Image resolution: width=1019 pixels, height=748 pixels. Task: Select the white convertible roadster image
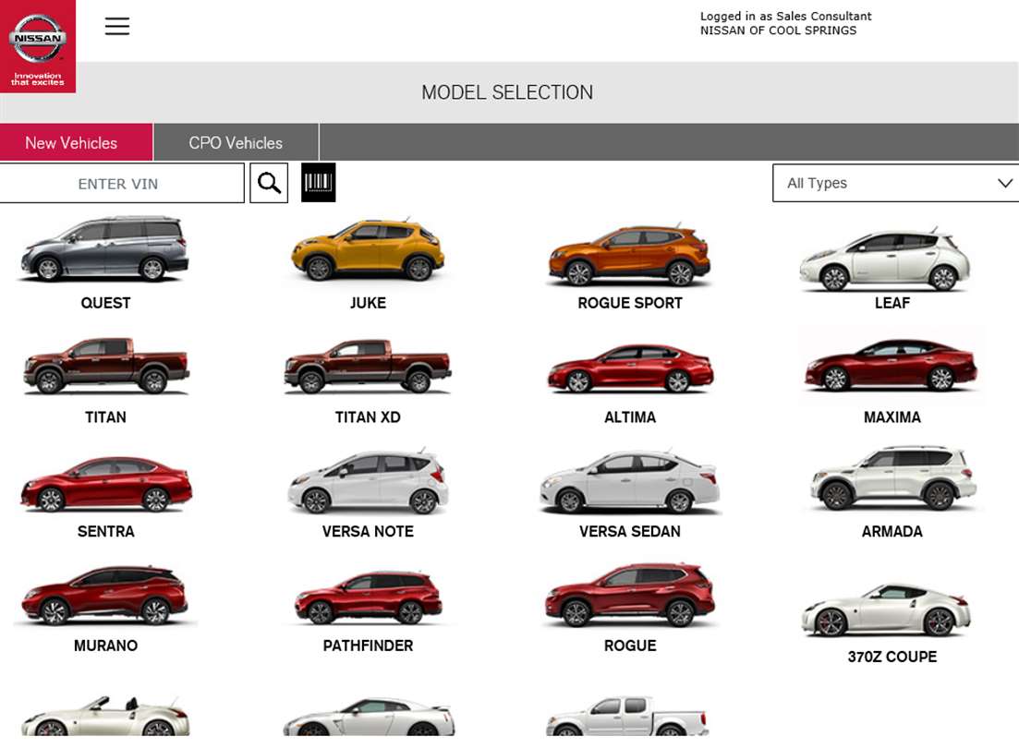tap(104, 717)
